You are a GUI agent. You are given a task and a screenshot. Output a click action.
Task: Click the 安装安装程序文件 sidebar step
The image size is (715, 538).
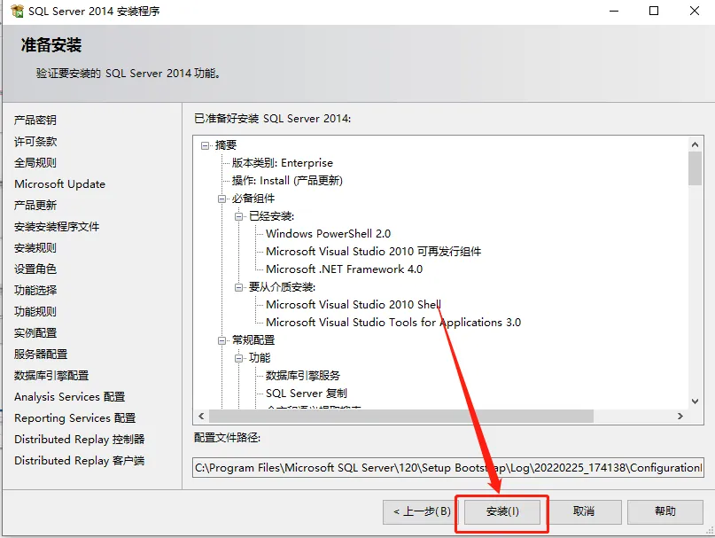[57, 226]
